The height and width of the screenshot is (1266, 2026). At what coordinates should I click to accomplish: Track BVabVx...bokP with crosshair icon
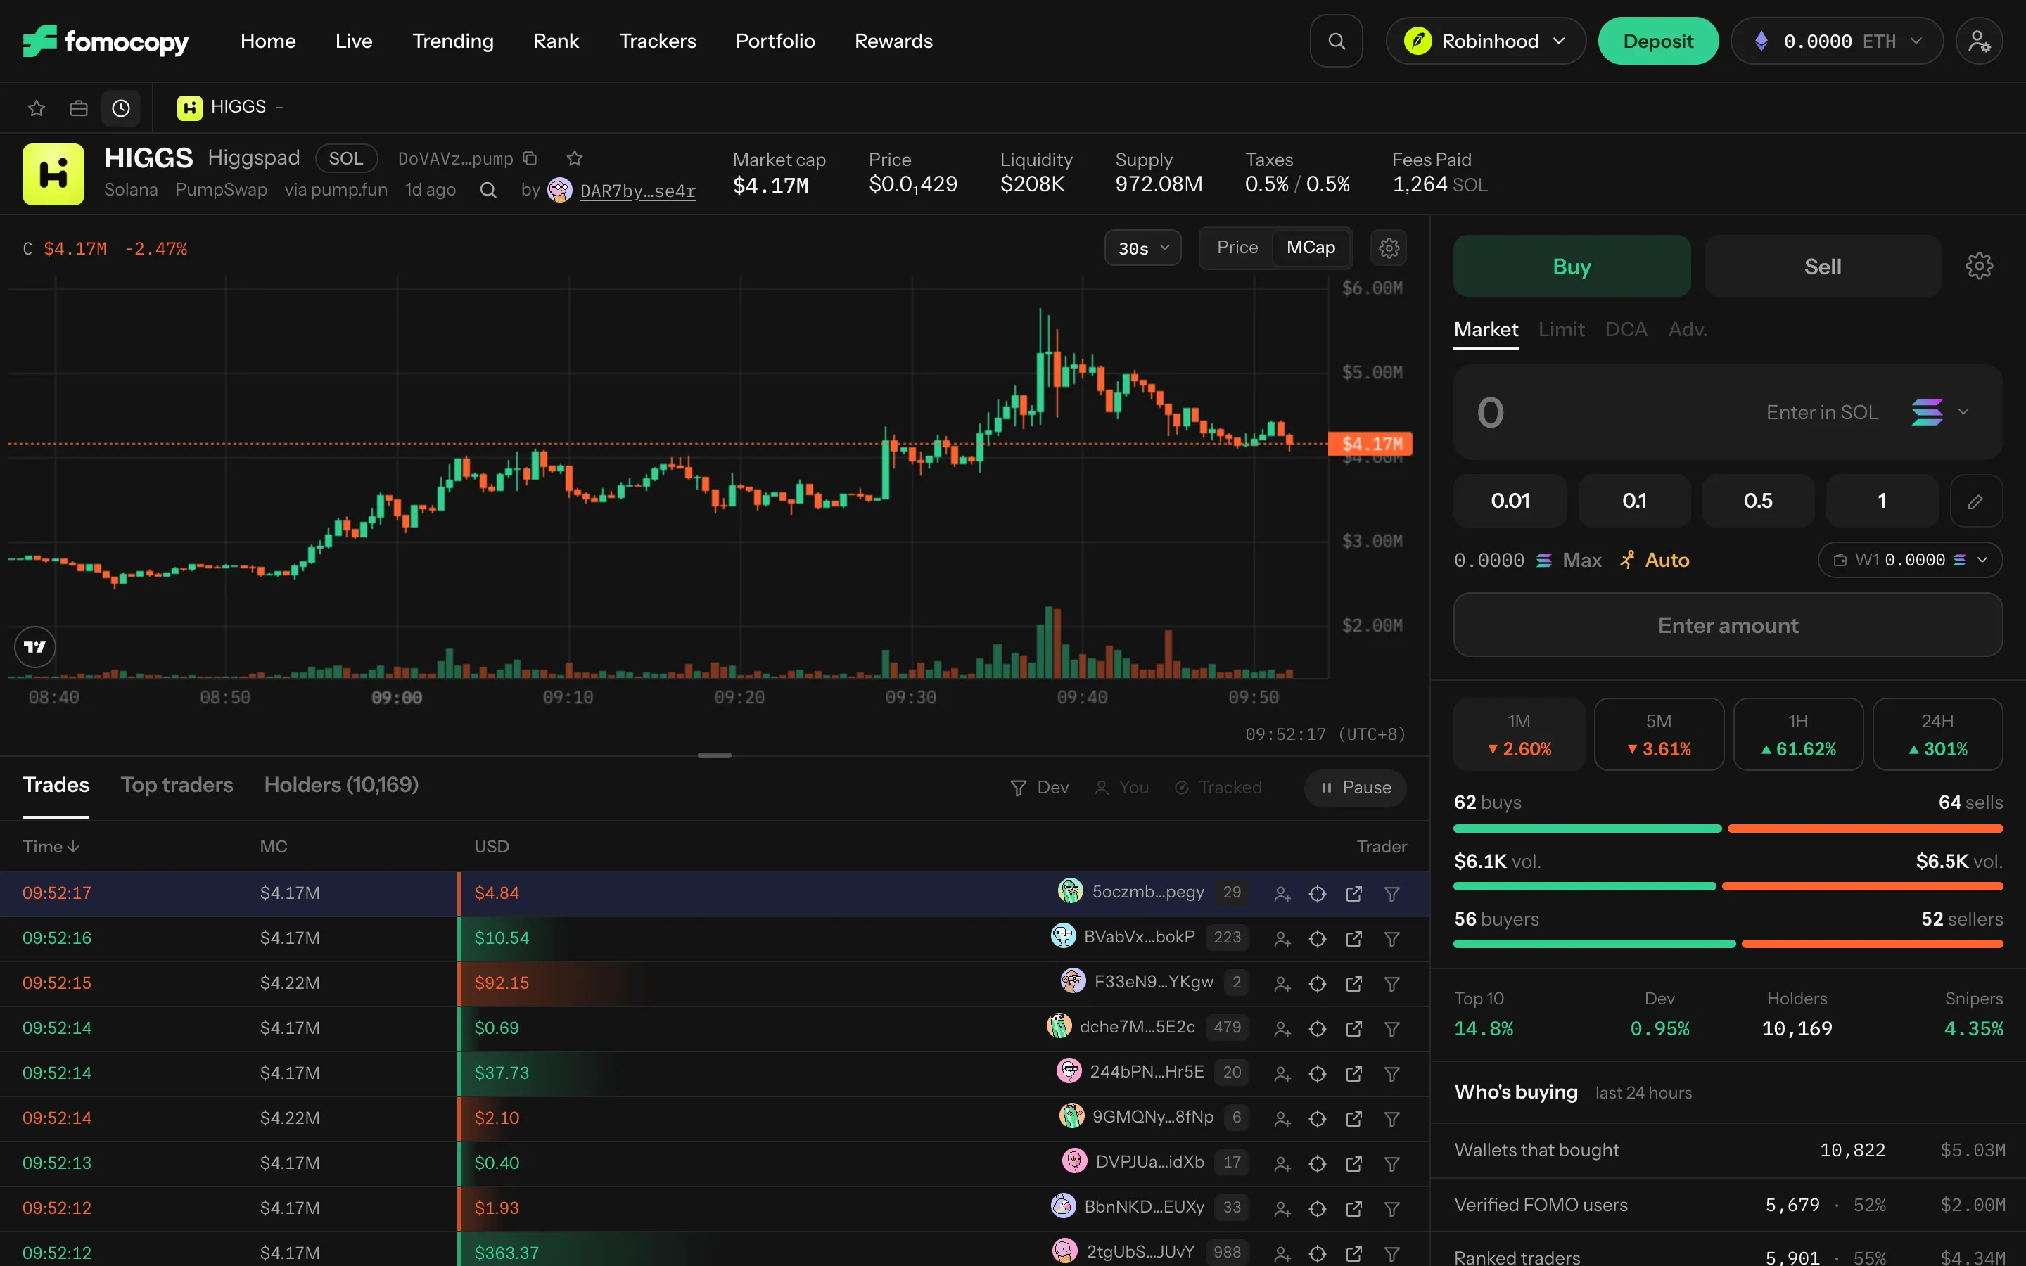coord(1317,940)
